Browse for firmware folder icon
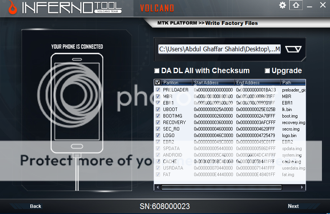Viewport: 330px width, 214px height. (x=294, y=49)
